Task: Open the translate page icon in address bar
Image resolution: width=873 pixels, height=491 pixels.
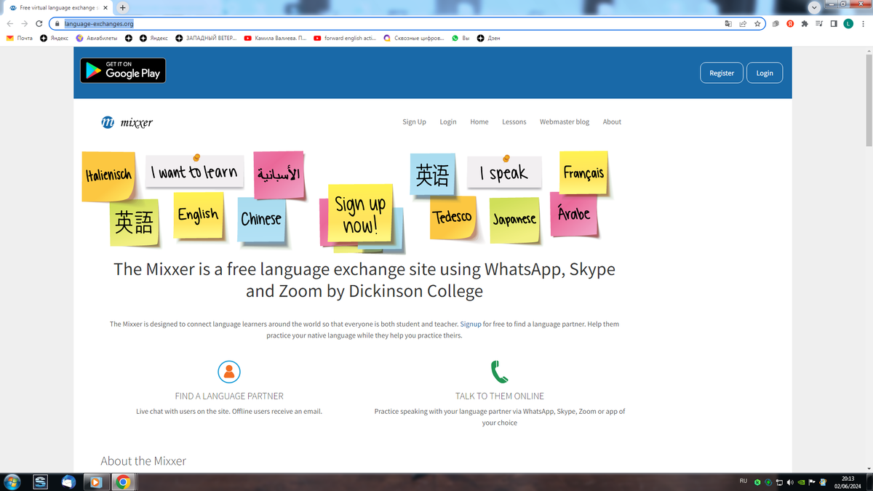Action: pyautogui.click(x=728, y=23)
